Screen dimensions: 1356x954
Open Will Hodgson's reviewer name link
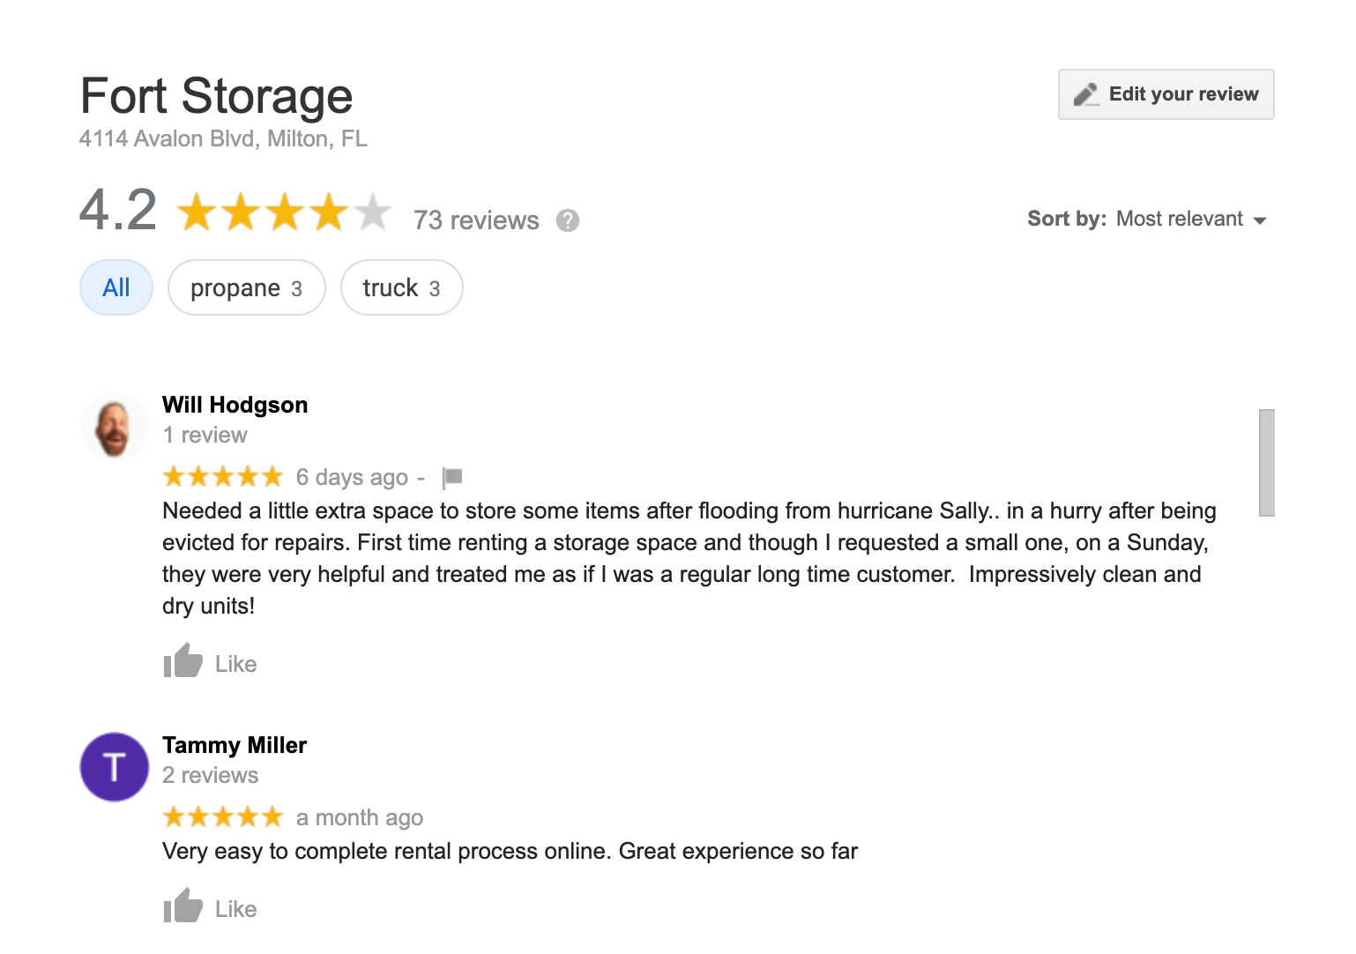pyautogui.click(x=235, y=405)
